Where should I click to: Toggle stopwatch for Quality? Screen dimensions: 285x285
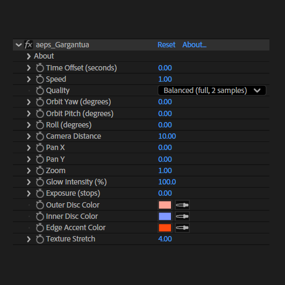coord(40,90)
